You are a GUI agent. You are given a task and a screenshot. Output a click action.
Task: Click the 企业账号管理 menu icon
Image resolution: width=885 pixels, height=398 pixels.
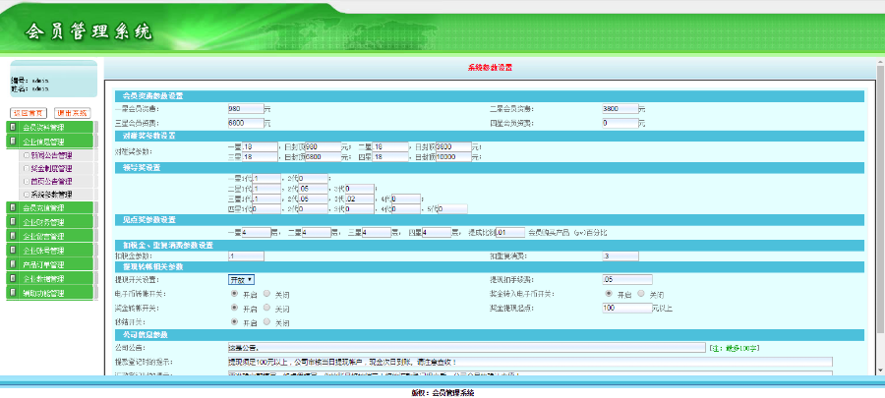pos(13,251)
